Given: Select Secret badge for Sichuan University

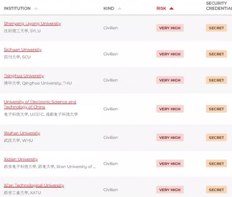Looking at the screenshot, I should click(216, 54).
